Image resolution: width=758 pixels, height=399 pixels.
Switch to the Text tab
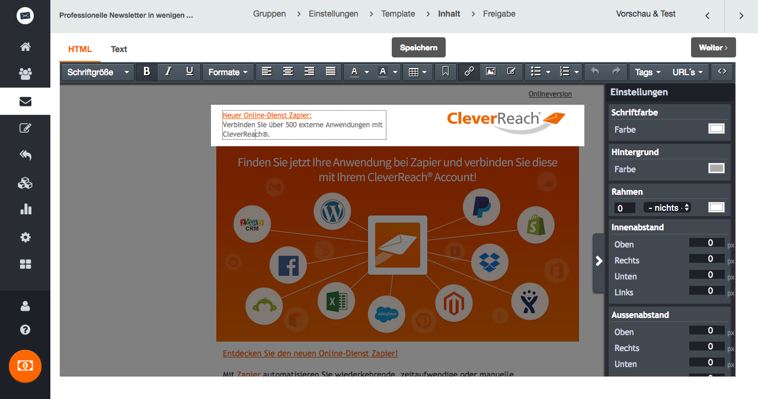click(x=119, y=49)
